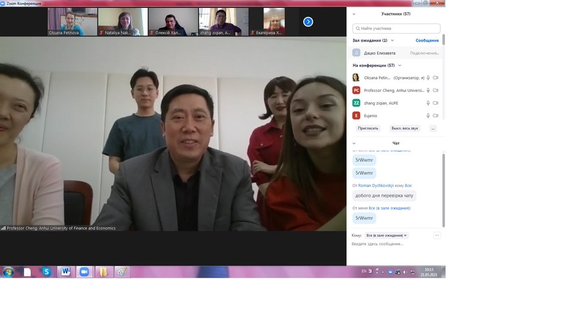This screenshot has width=583, height=330.
Task: Click the next video thumbnails arrow
Action: (308, 22)
